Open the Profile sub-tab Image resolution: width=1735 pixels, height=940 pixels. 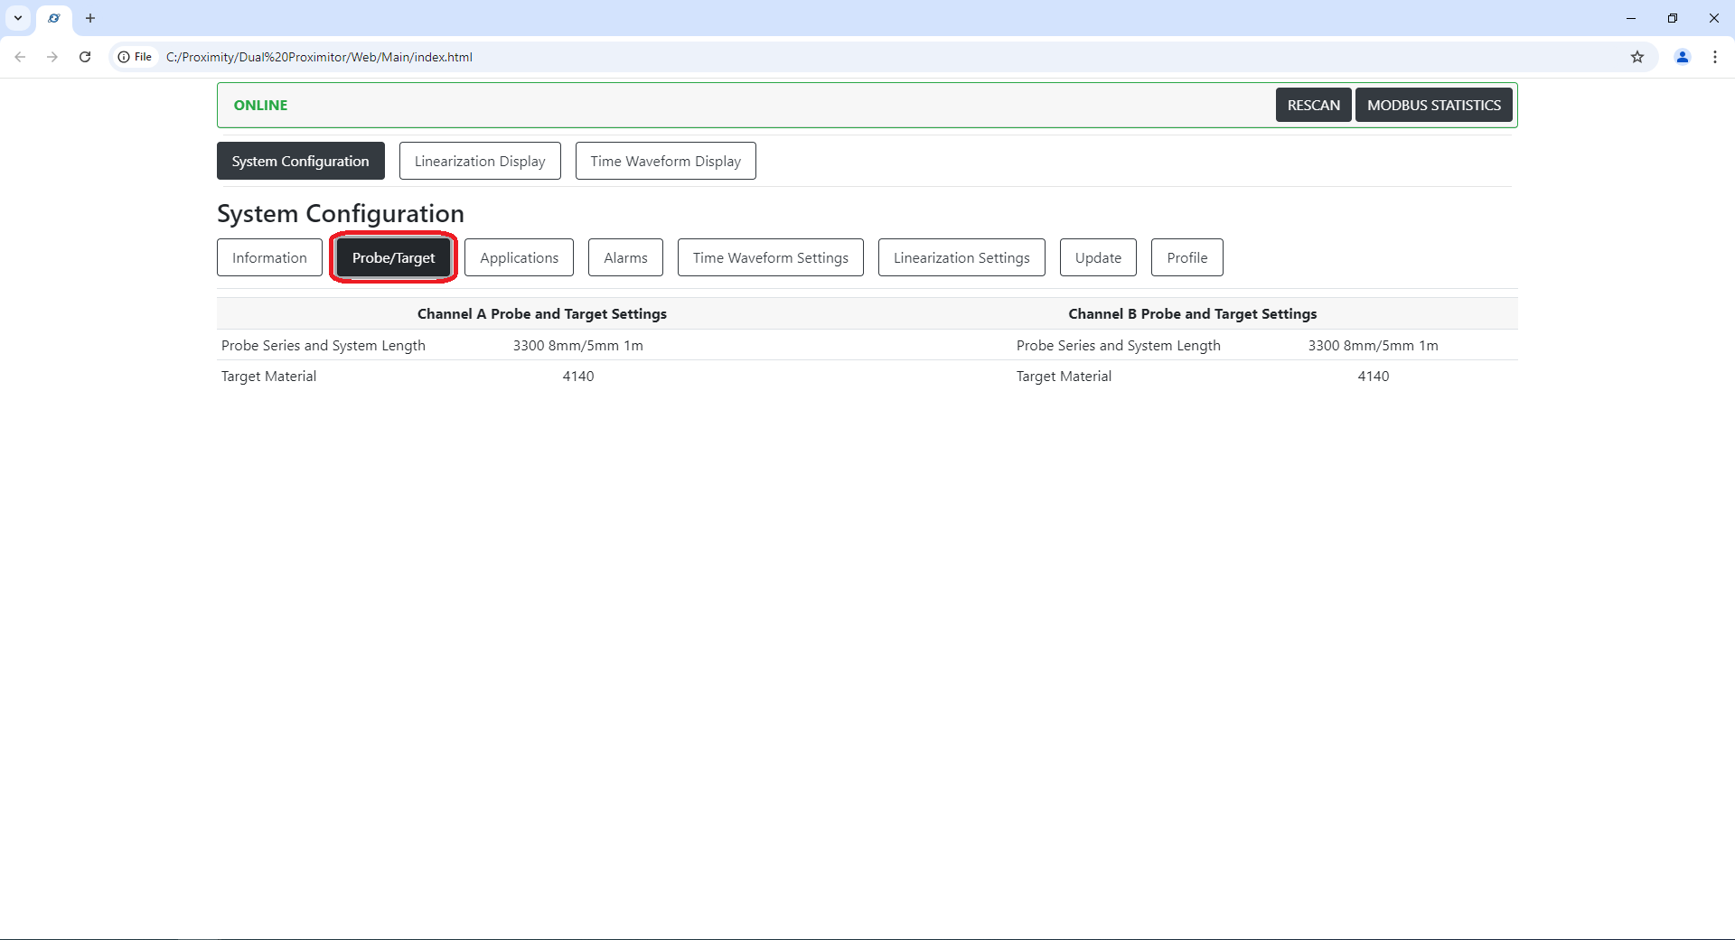(x=1187, y=257)
